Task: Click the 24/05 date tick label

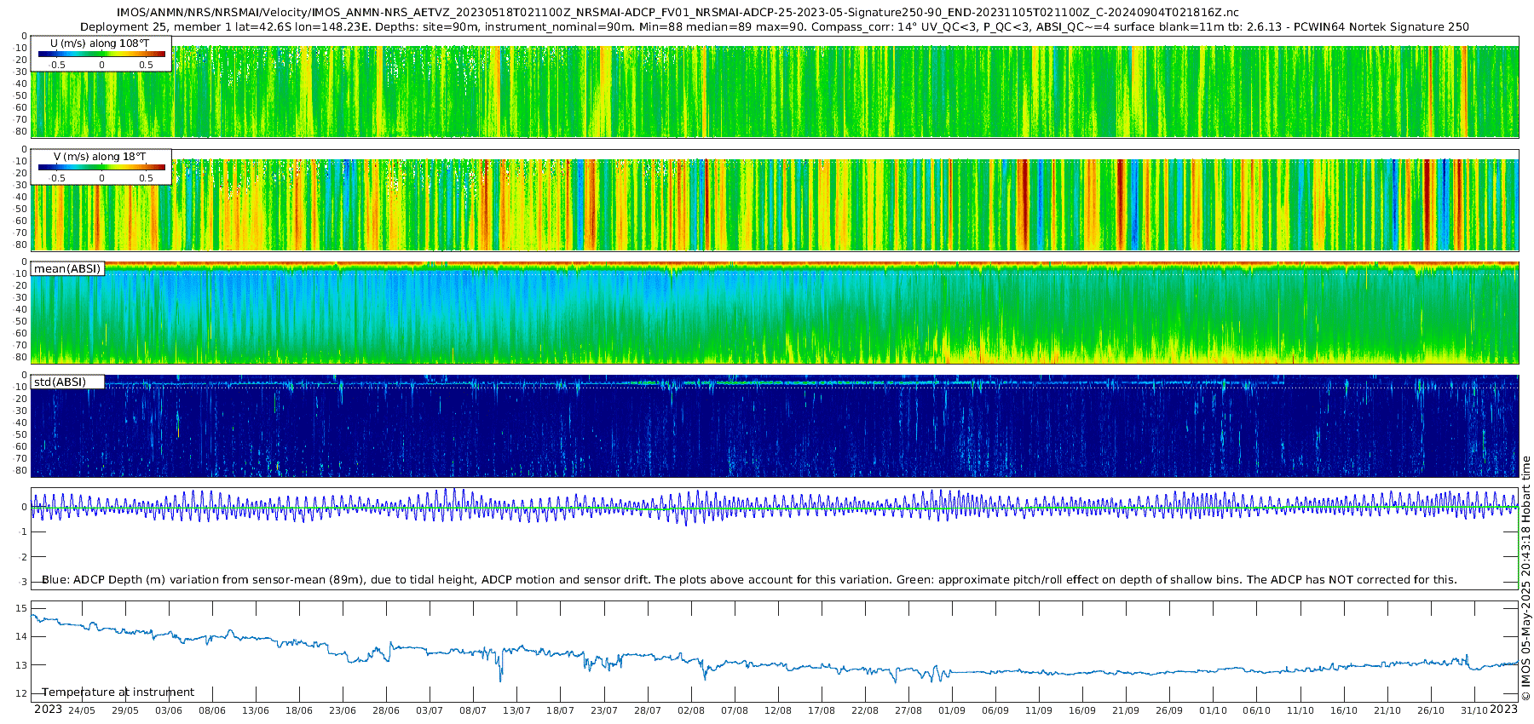Action: pos(82,710)
